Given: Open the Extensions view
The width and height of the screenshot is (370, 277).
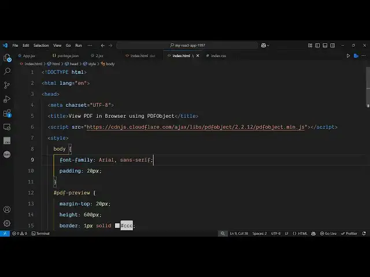Looking at the screenshot, I should (x=7, y=113).
